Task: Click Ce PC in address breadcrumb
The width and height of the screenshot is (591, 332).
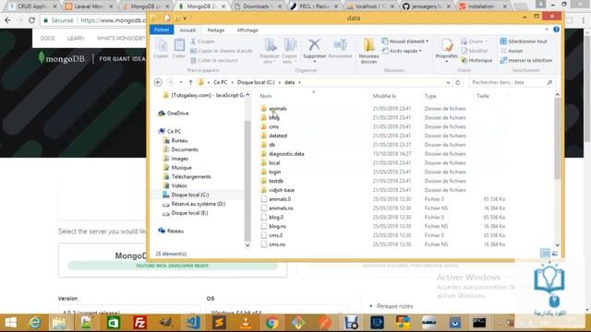Action: (221, 82)
